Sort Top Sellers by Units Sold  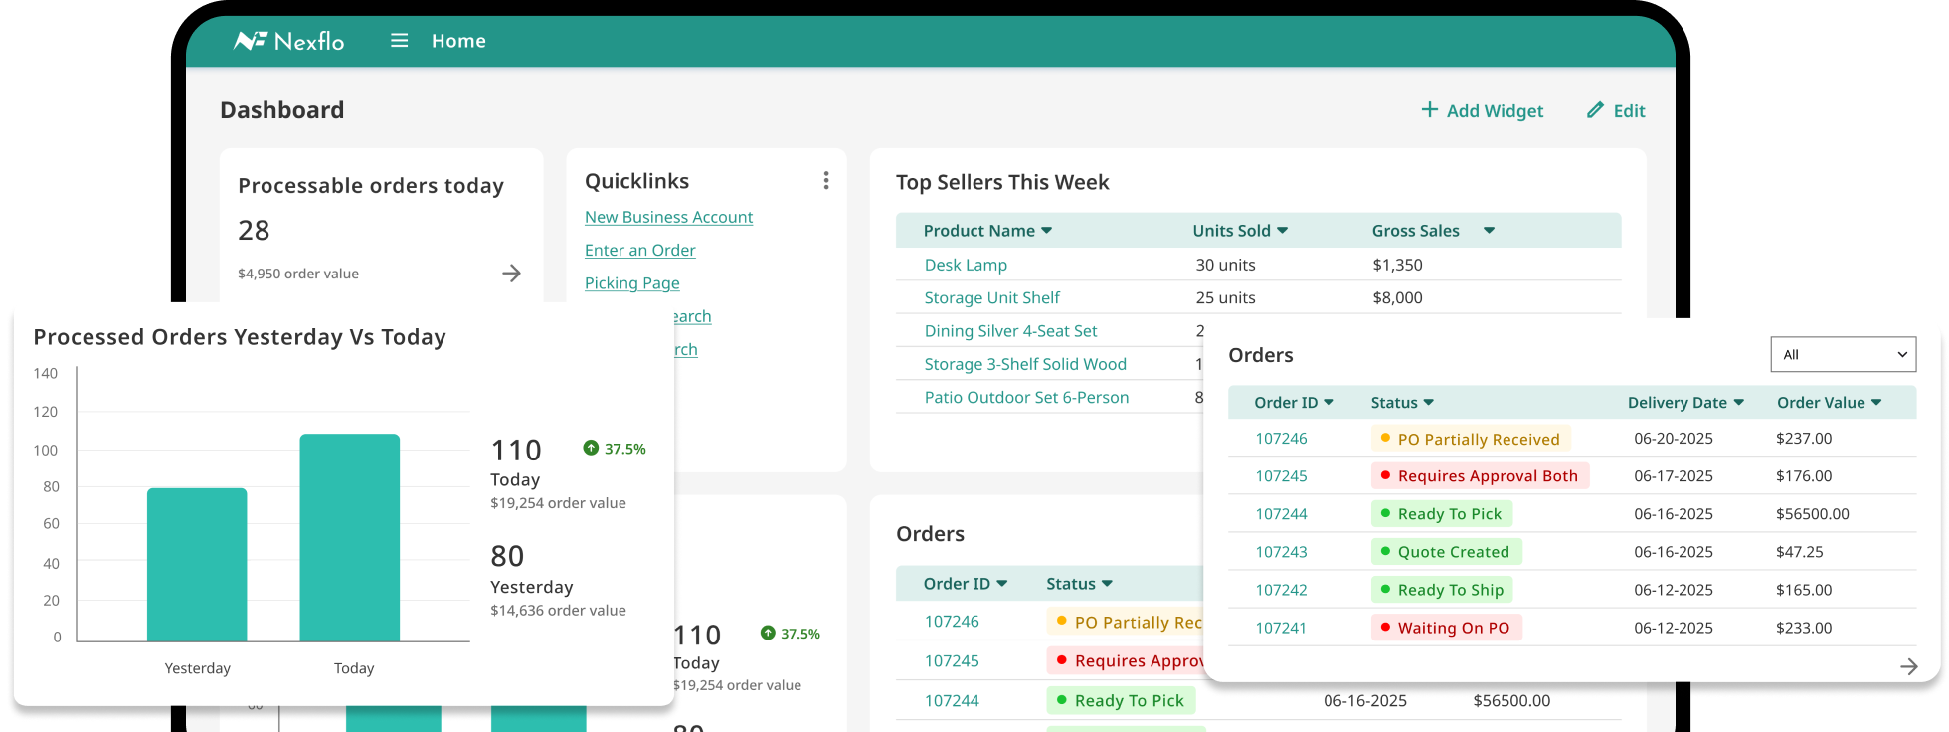pos(1240,231)
